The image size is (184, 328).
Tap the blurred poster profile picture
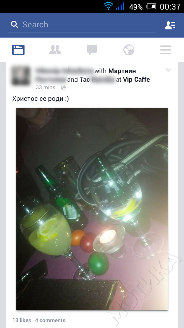tap(21, 76)
